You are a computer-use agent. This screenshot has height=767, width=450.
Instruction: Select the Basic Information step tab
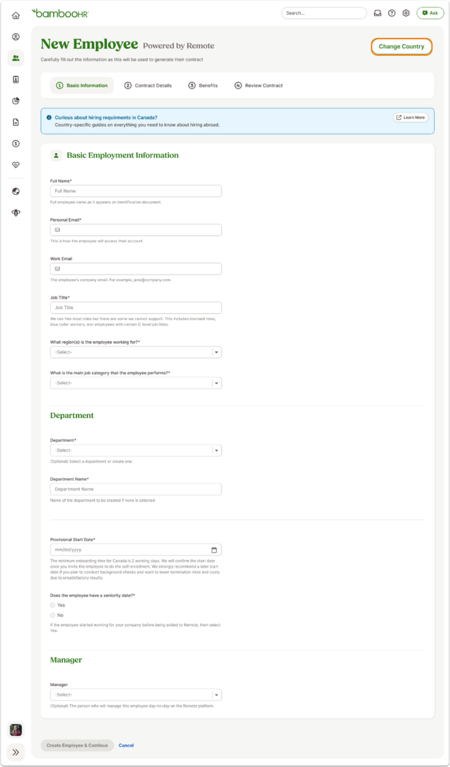click(82, 85)
